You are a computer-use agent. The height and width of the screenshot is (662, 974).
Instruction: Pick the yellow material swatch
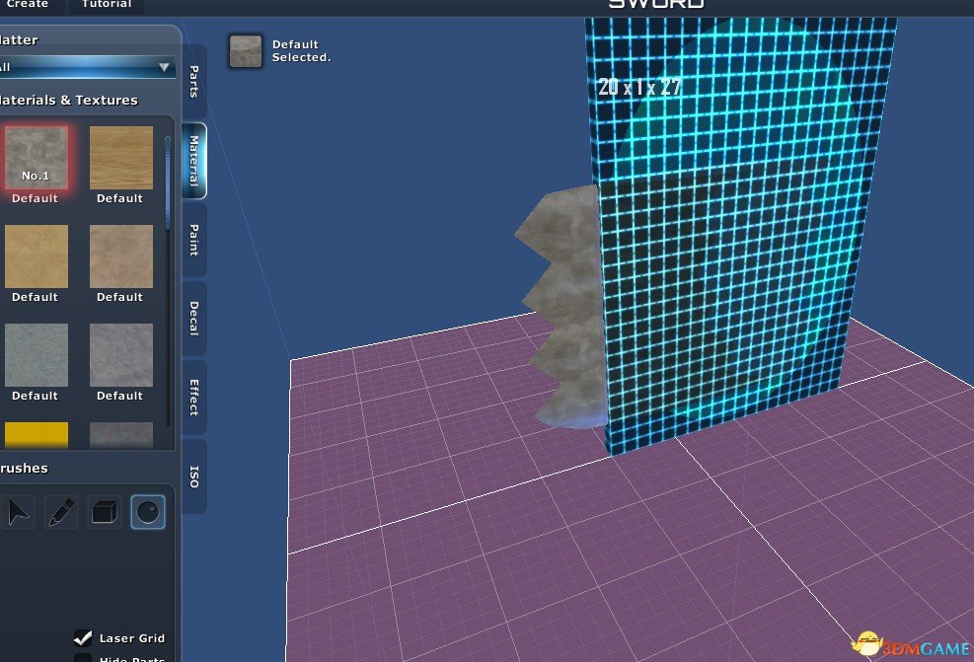37,435
